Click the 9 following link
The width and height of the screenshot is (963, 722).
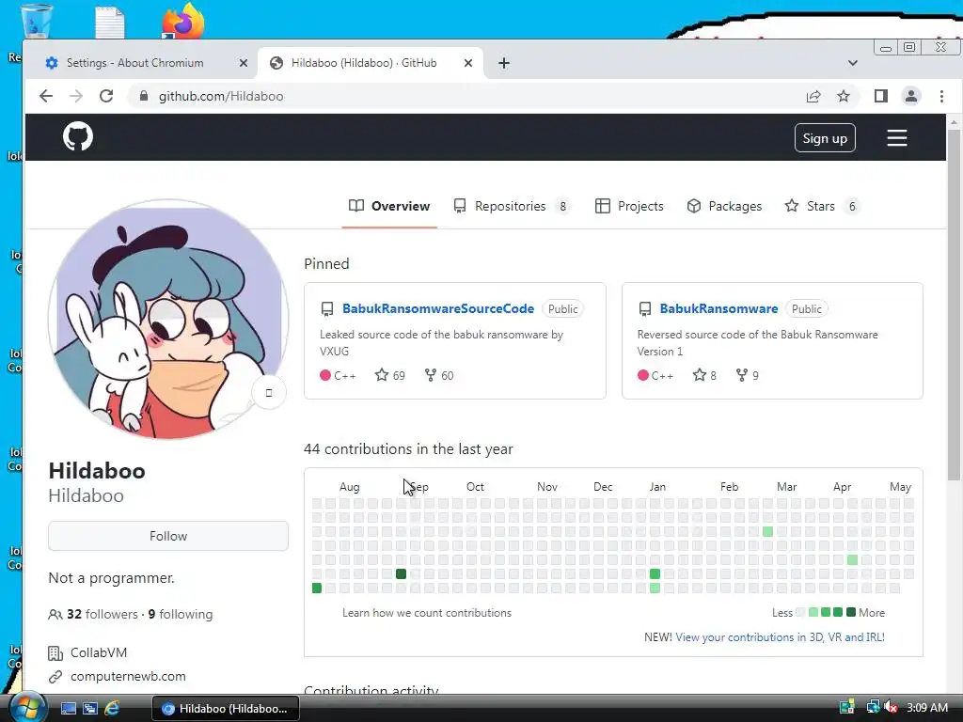[x=181, y=614]
